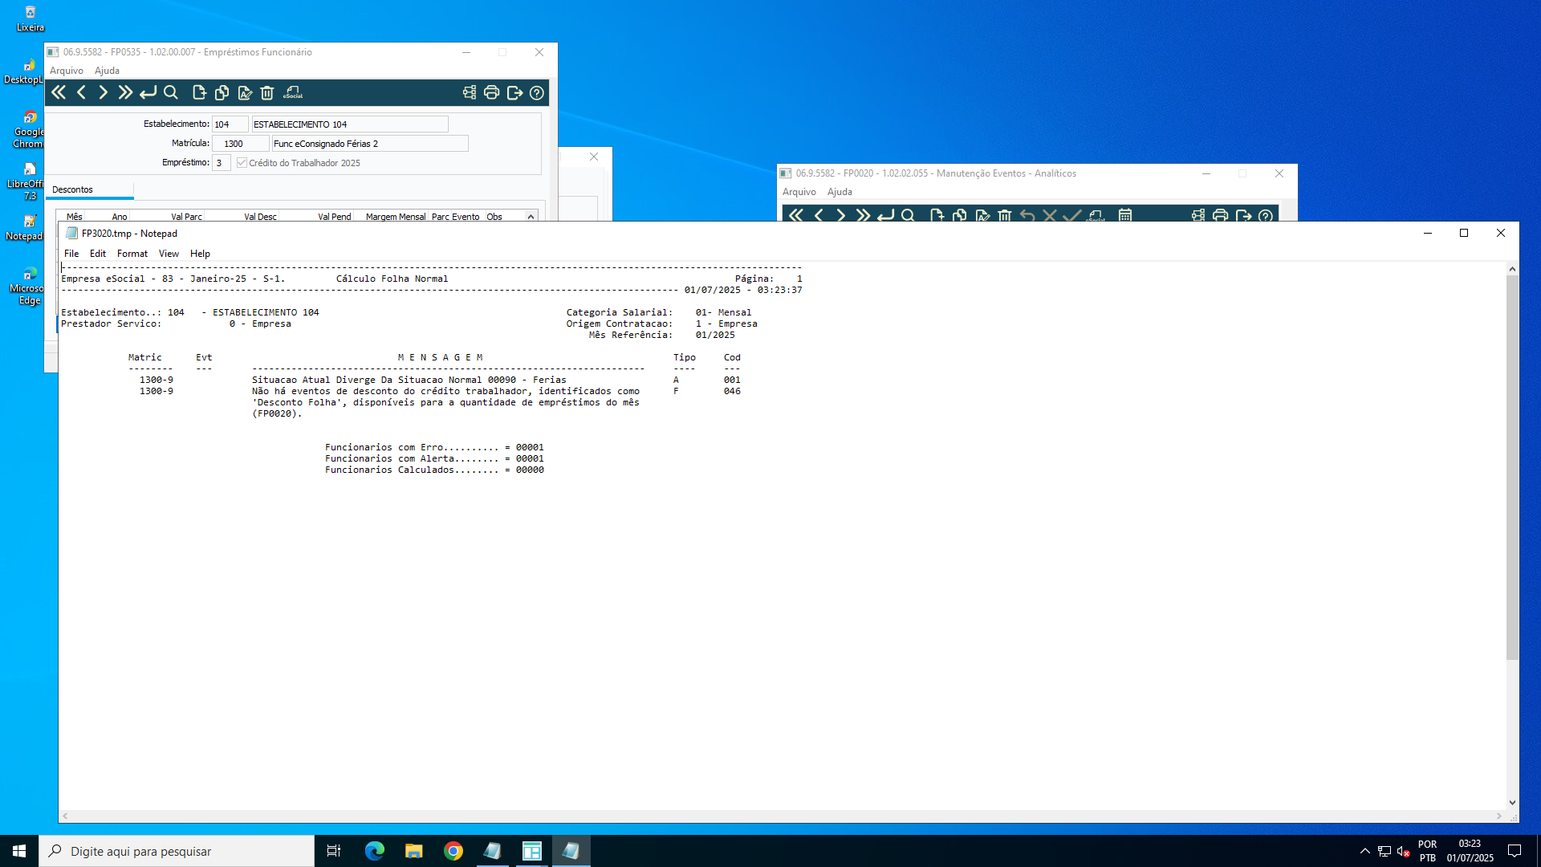1541x867 pixels.
Task: Click the search magnifier in Empréstimos toolbar
Action: tap(171, 93)
